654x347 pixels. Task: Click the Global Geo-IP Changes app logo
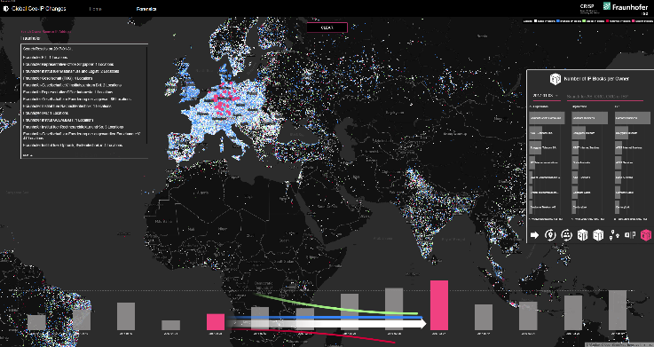click(6, 8)
